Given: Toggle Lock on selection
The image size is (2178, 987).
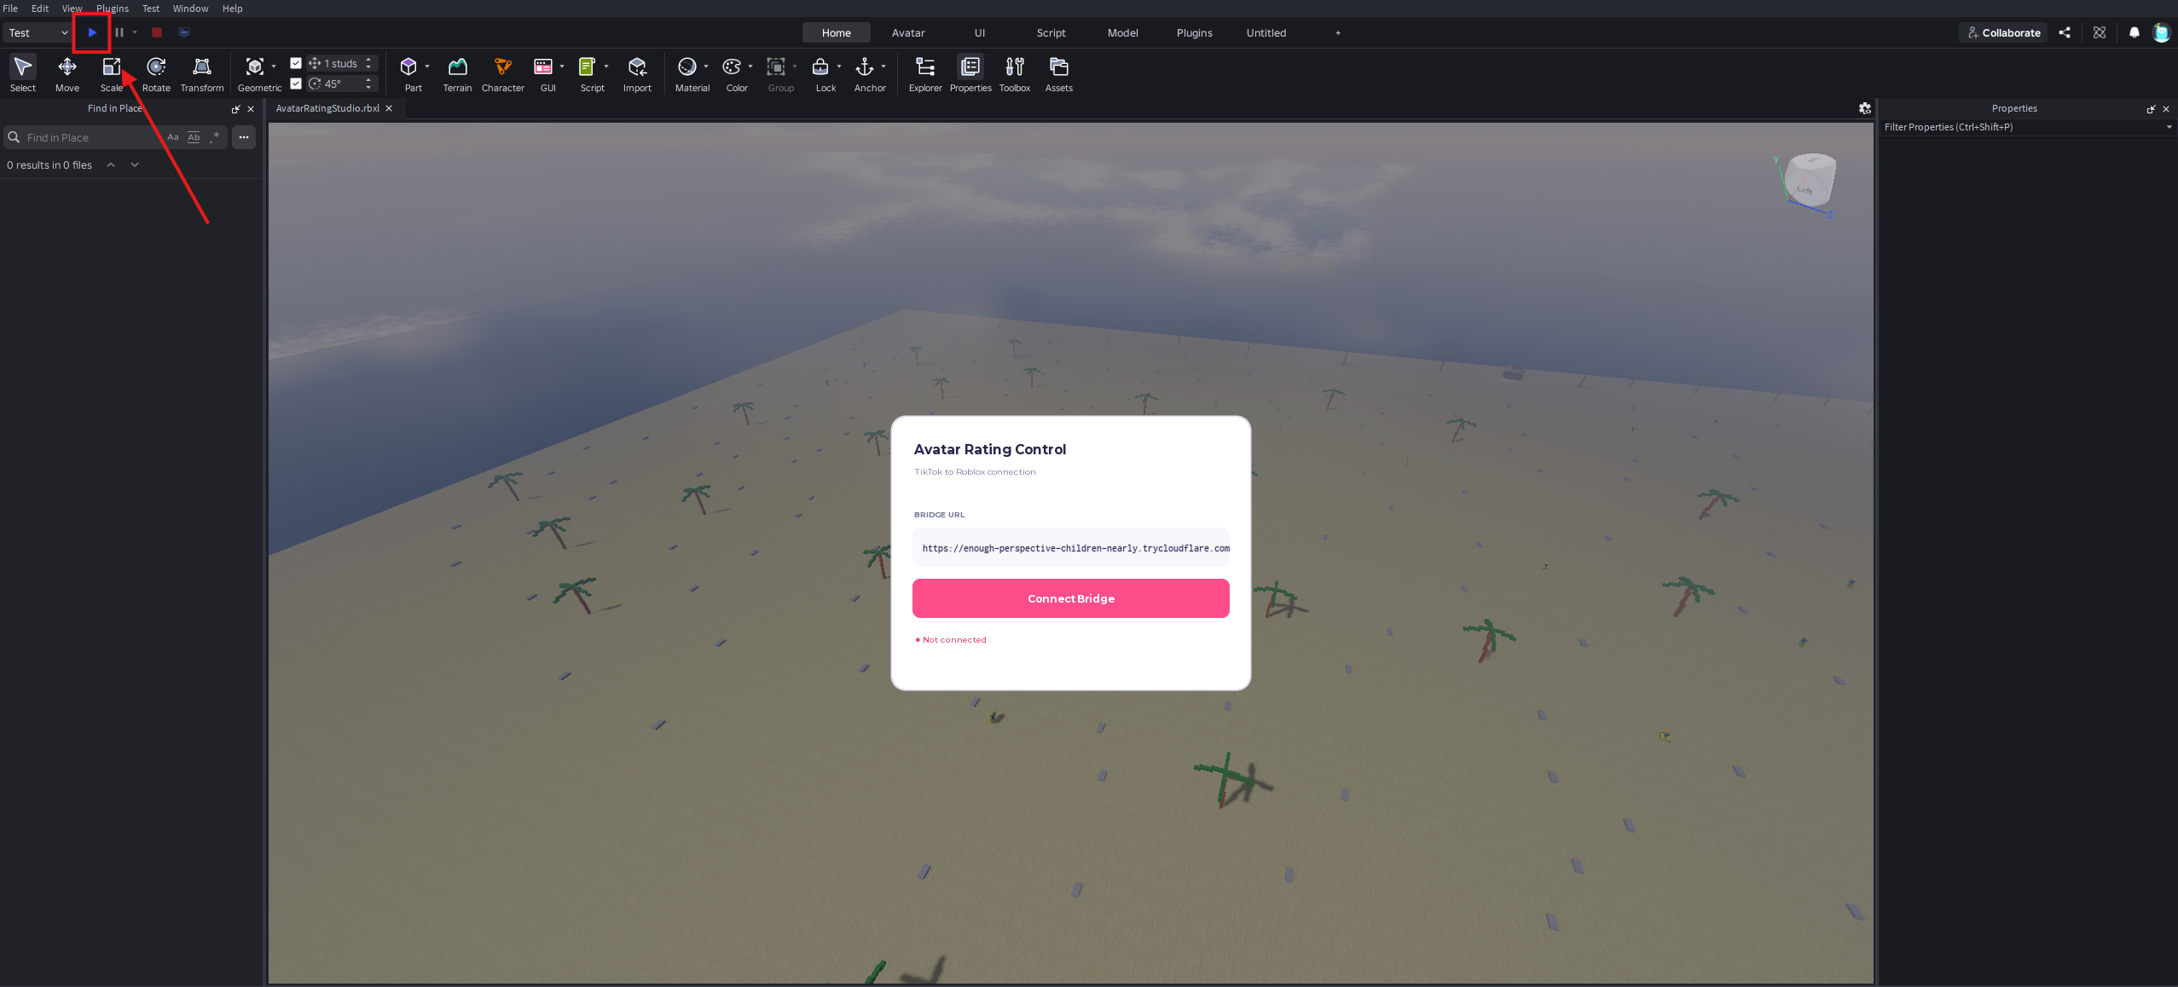Looking at the screenshot, I should click(x=820, y=73).
